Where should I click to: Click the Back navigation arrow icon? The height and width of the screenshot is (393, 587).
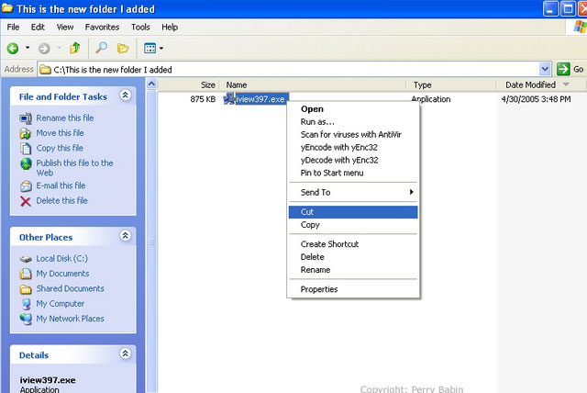coord(13,48)
